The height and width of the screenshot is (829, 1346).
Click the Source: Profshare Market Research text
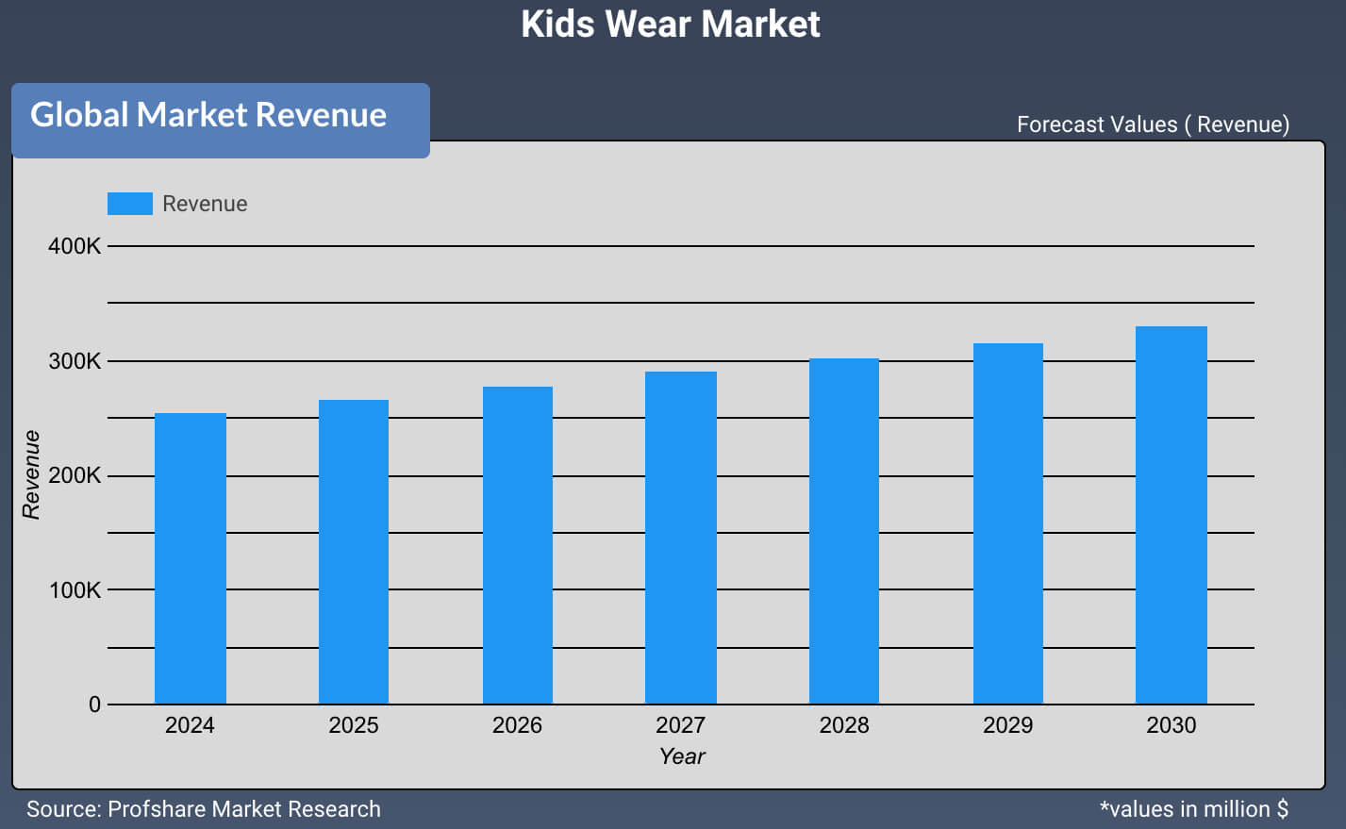click(x=204, y=809)
